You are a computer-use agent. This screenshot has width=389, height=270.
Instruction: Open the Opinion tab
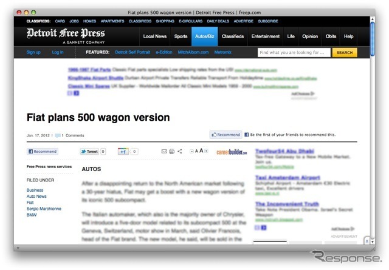310,36
